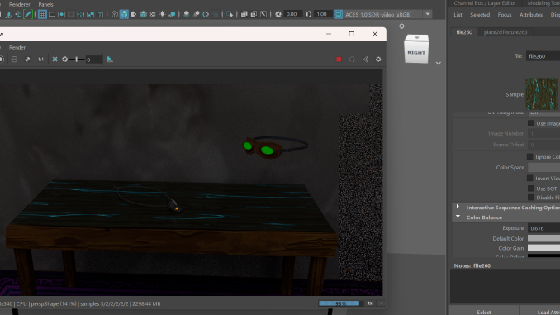Open the ACES view transform dropdown

point(428,14)
